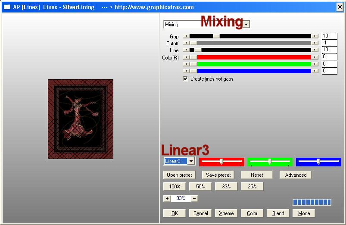
Task: Click the green color value field
Action: (330, 64)
